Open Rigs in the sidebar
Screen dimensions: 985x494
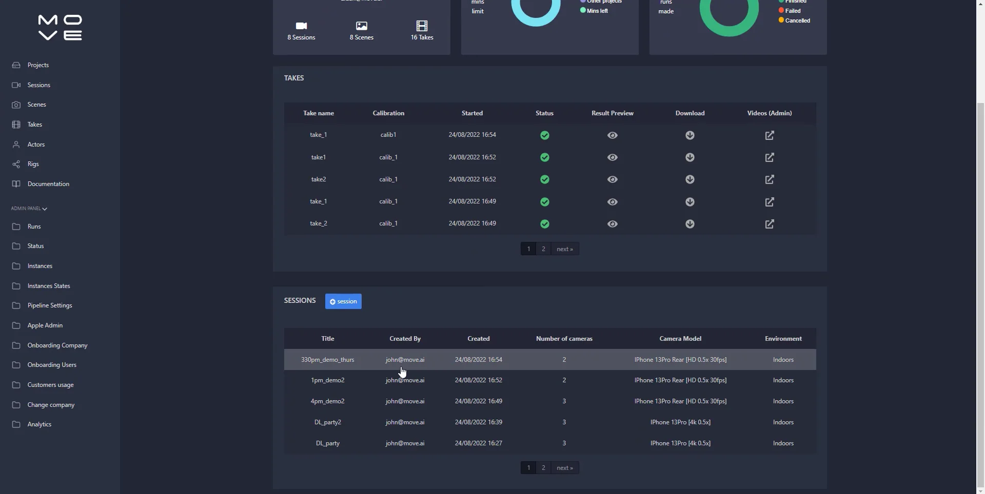click(33, 164)
